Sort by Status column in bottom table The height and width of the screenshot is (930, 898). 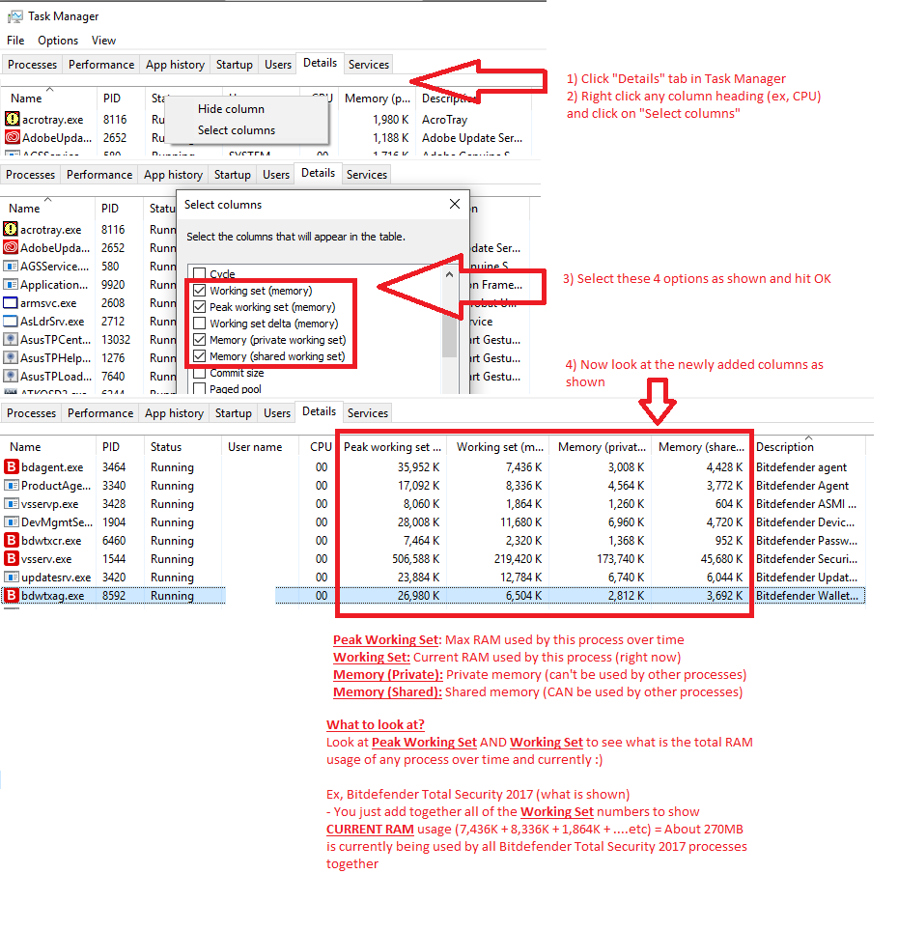pyautogui.click(x=182, y=446)
